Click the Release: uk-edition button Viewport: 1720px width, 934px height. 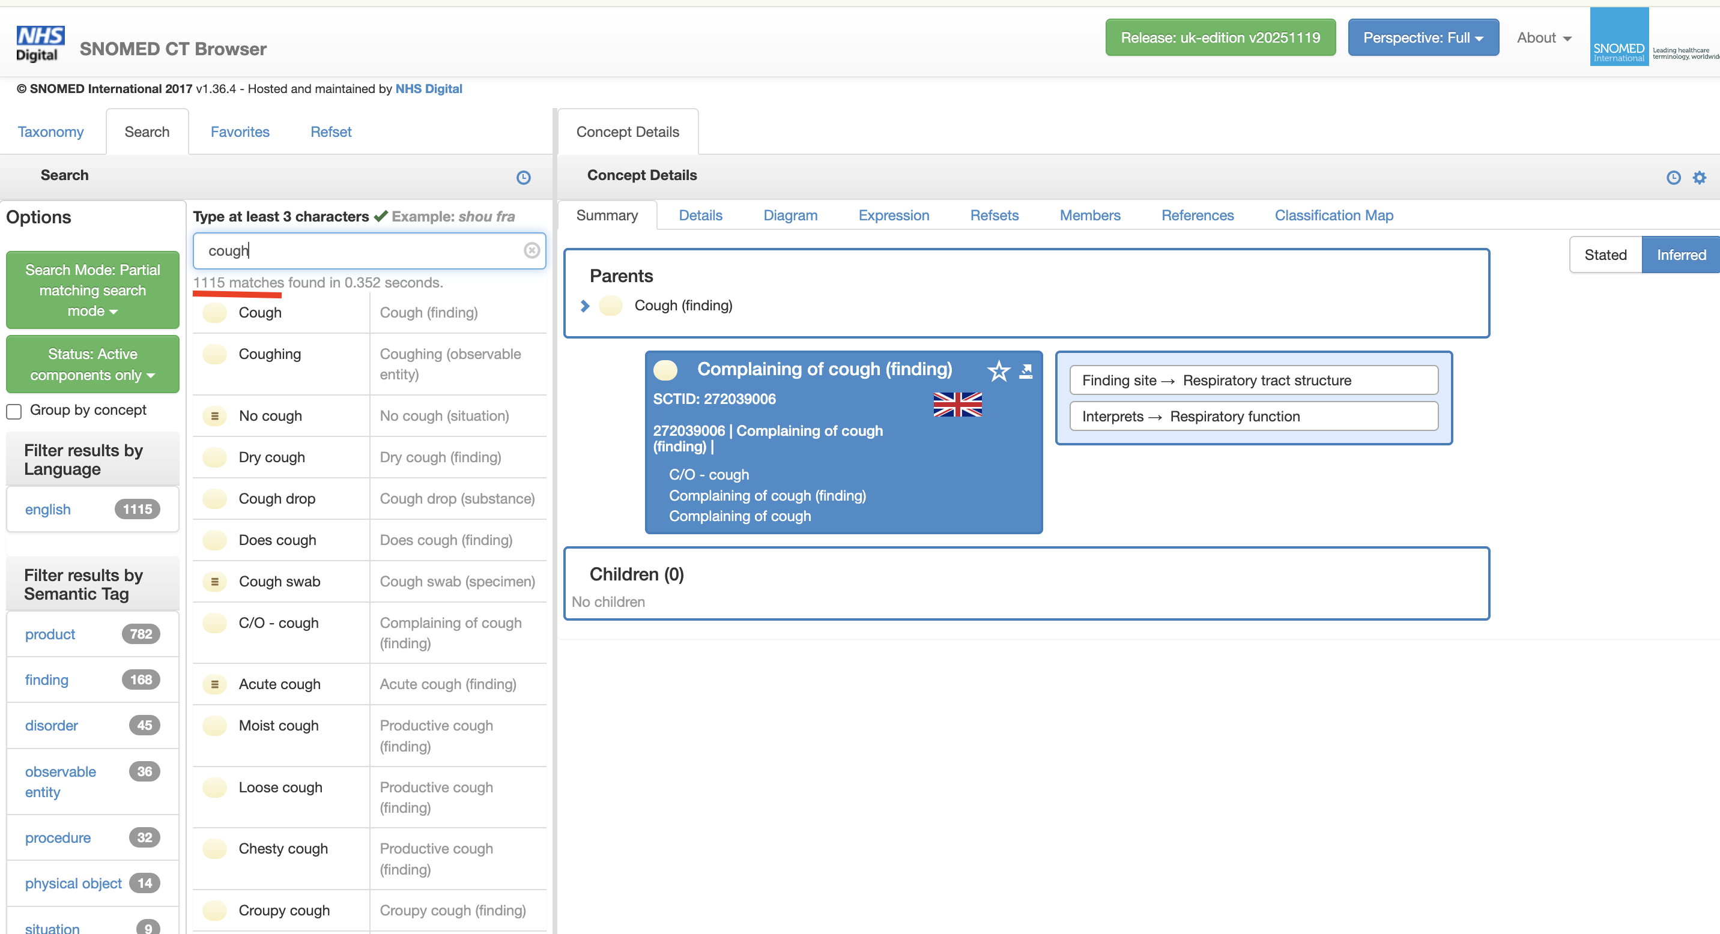click(1220, 37)
